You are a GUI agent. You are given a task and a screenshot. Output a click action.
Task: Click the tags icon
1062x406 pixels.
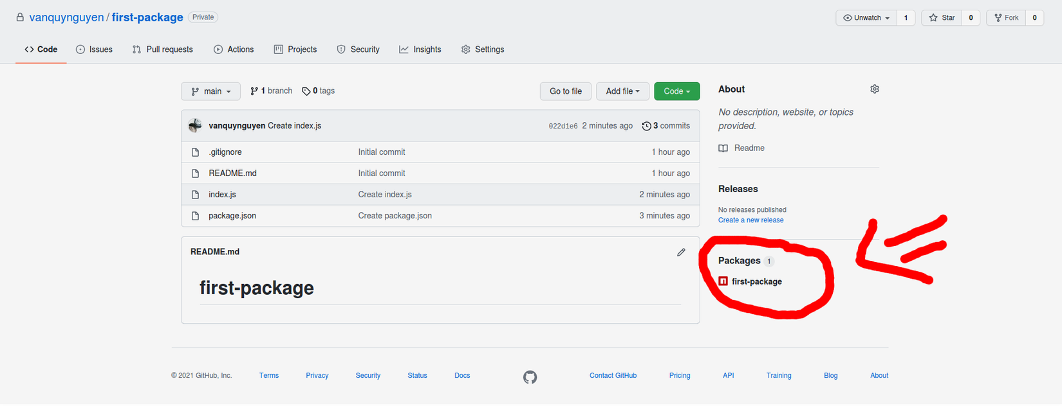pyautogui.click(x=306, y=91)
